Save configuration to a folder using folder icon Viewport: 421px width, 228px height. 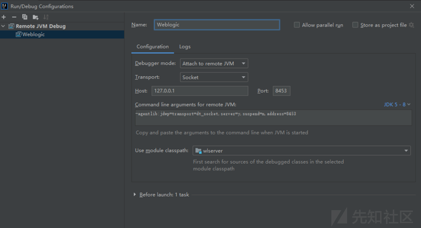[x=36, y=17]
